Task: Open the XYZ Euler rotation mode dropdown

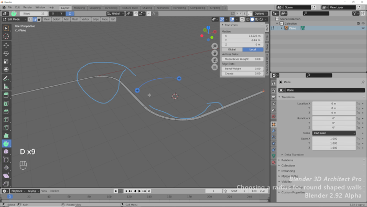Action: 334,133
